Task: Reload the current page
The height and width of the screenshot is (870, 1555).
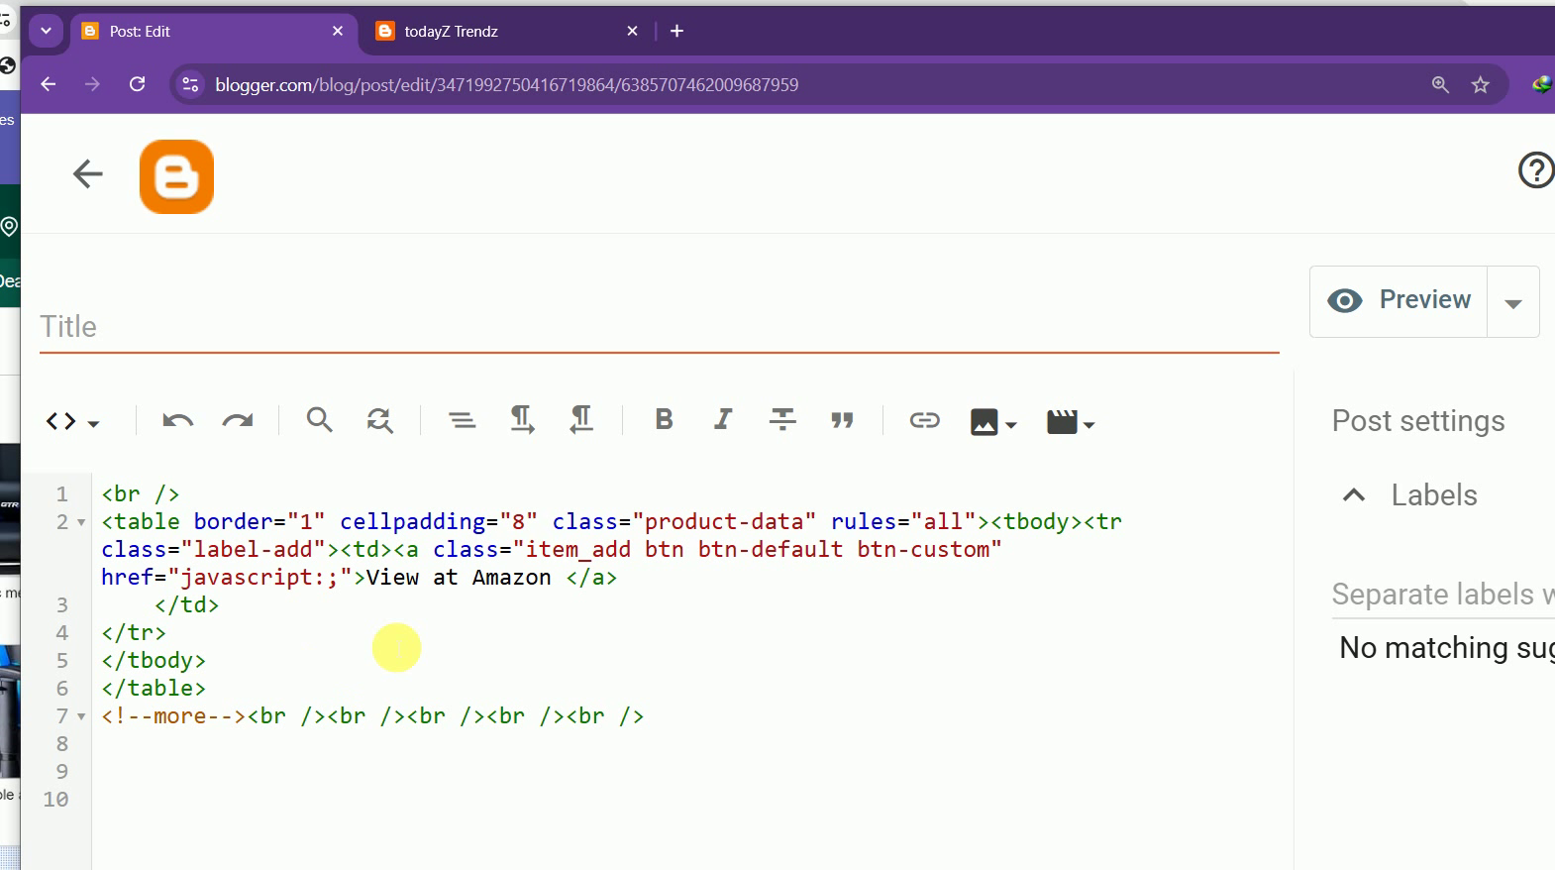Action: [138, 85]
